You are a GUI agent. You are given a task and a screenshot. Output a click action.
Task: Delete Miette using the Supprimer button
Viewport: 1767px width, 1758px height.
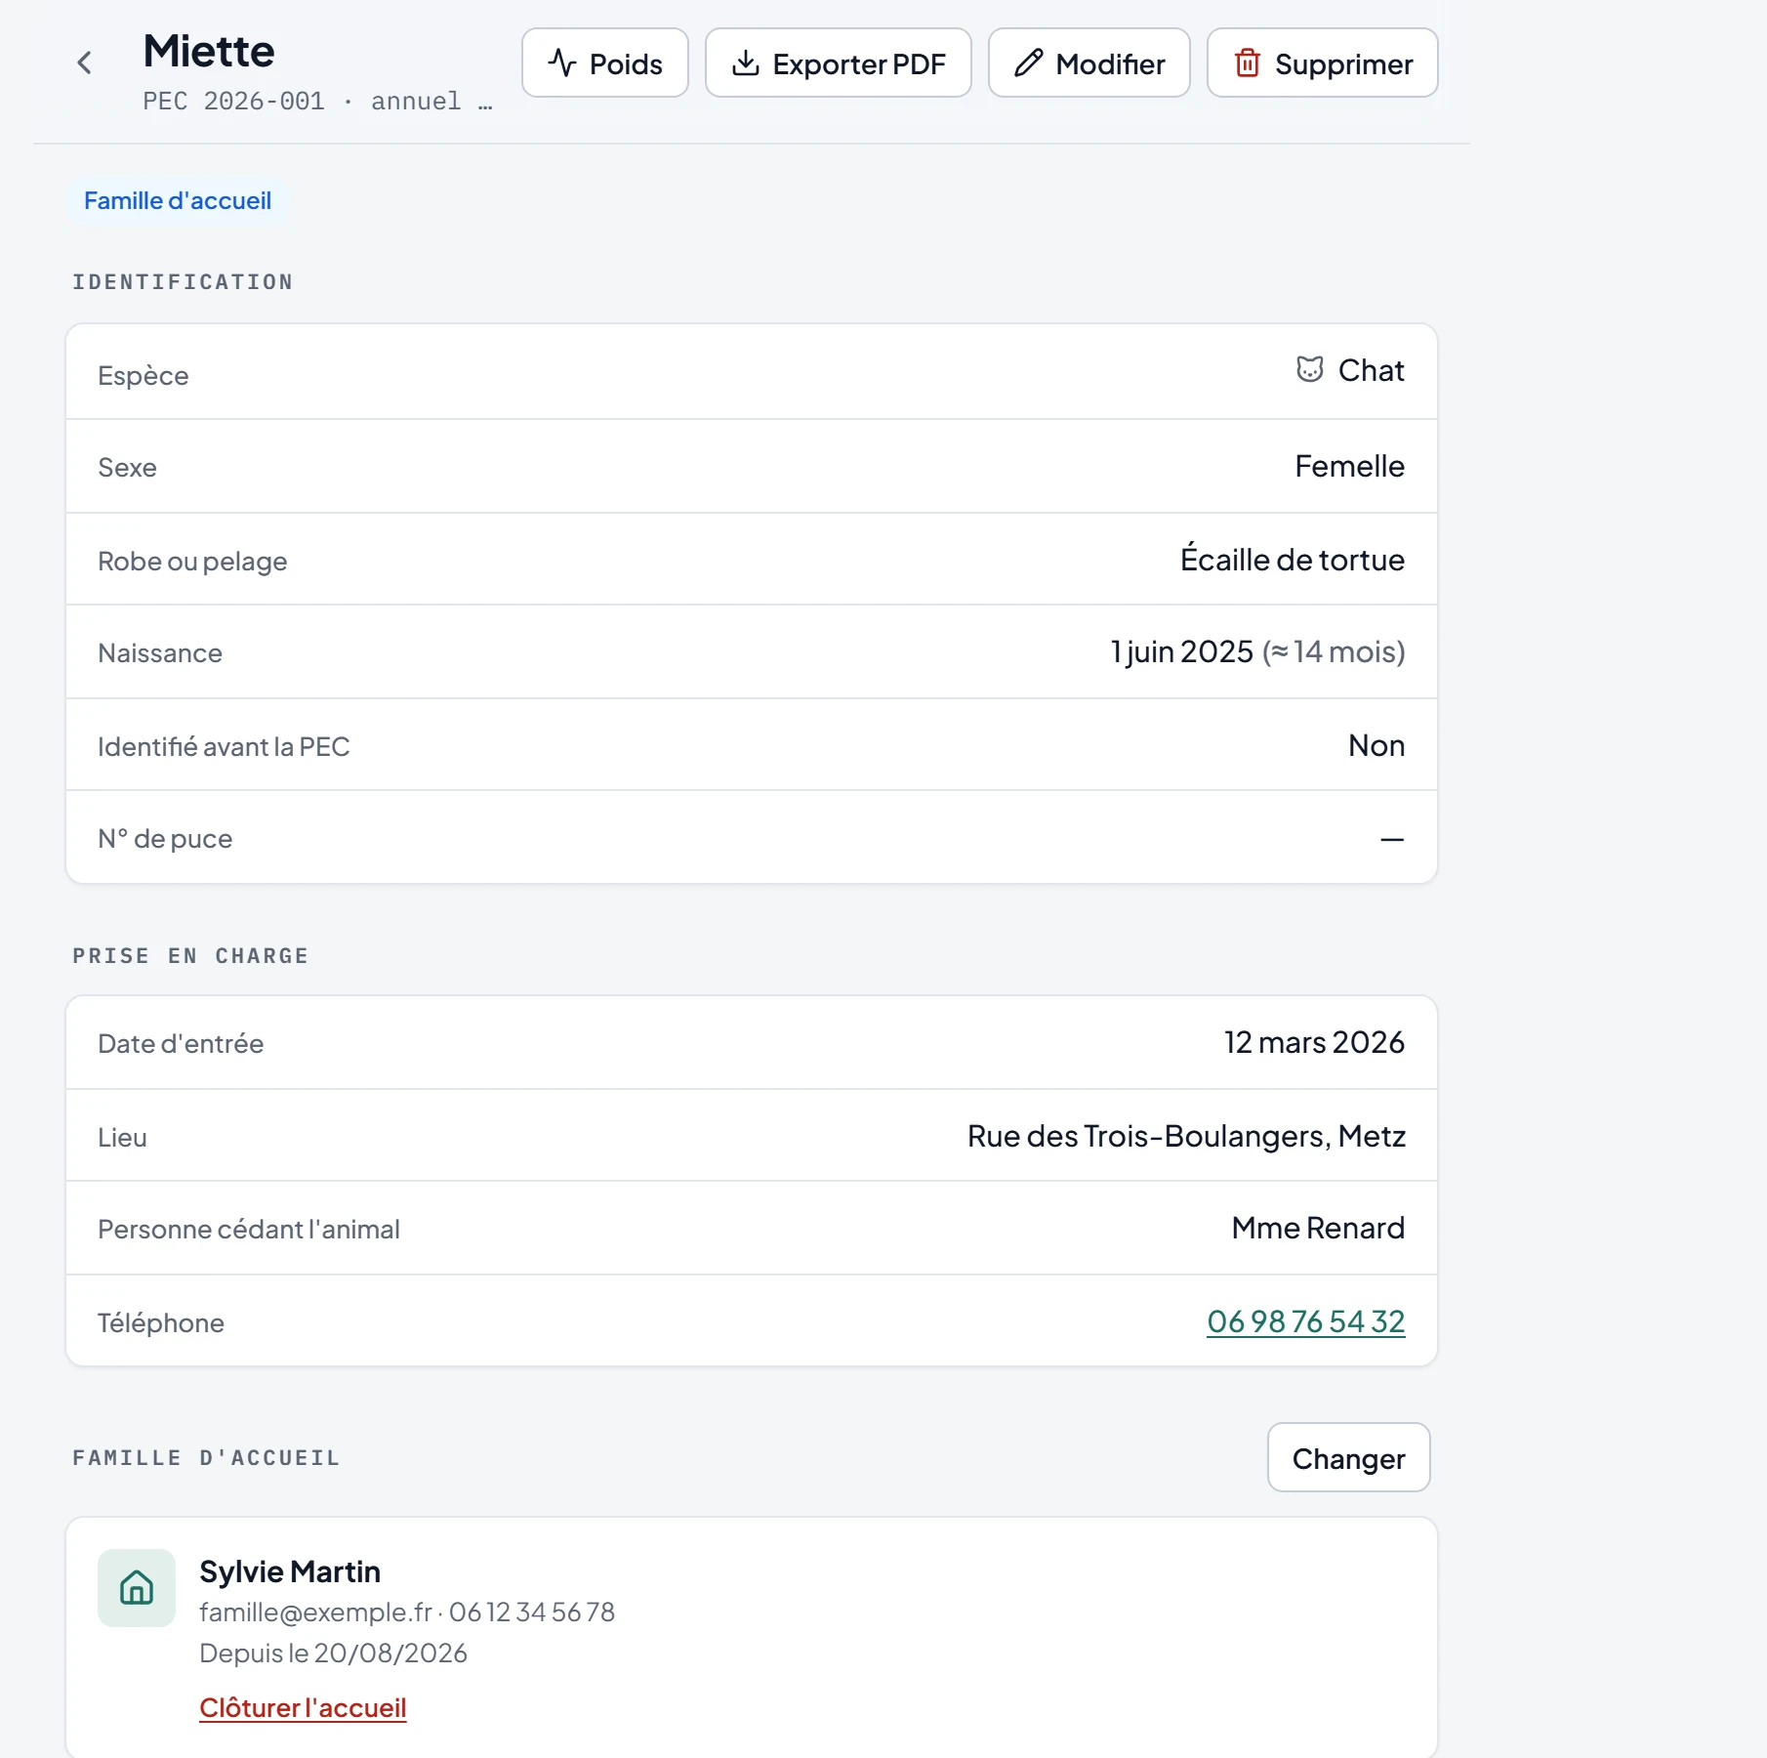click(x=1323, y=63)
